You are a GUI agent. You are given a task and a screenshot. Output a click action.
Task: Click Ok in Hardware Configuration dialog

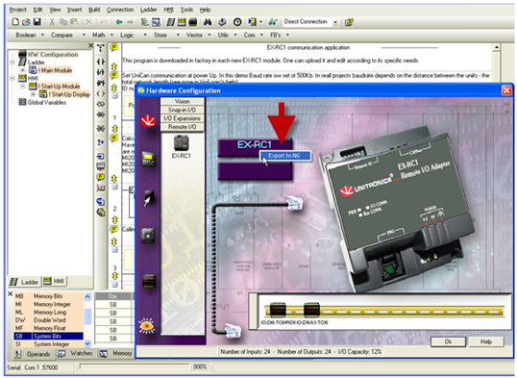pos(449,341)
